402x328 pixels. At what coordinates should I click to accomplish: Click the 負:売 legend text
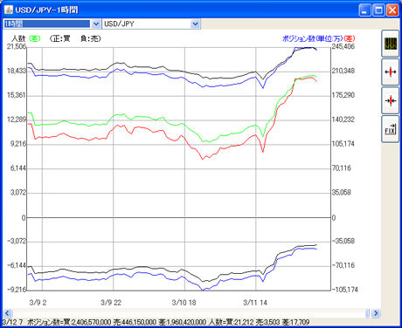(x=89, y=38)
